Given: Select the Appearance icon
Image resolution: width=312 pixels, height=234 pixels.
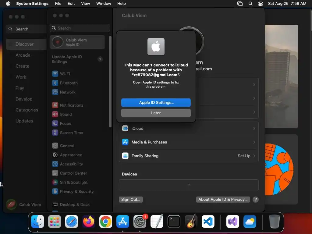Looking at the screenshot, I should pyautogui.click(x=55, y=155).
